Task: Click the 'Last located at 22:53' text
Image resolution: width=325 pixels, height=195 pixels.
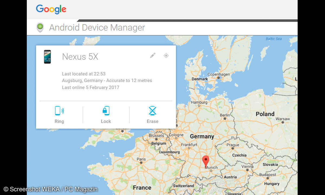Action: pyautogui.click(x=84, y=74)
